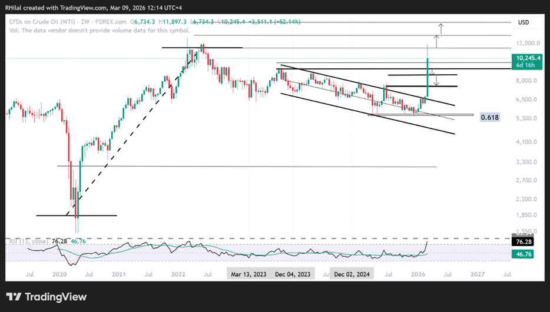Select the 0.618 Fibonacci label
The image size is (550, 312).
(490, 117)
